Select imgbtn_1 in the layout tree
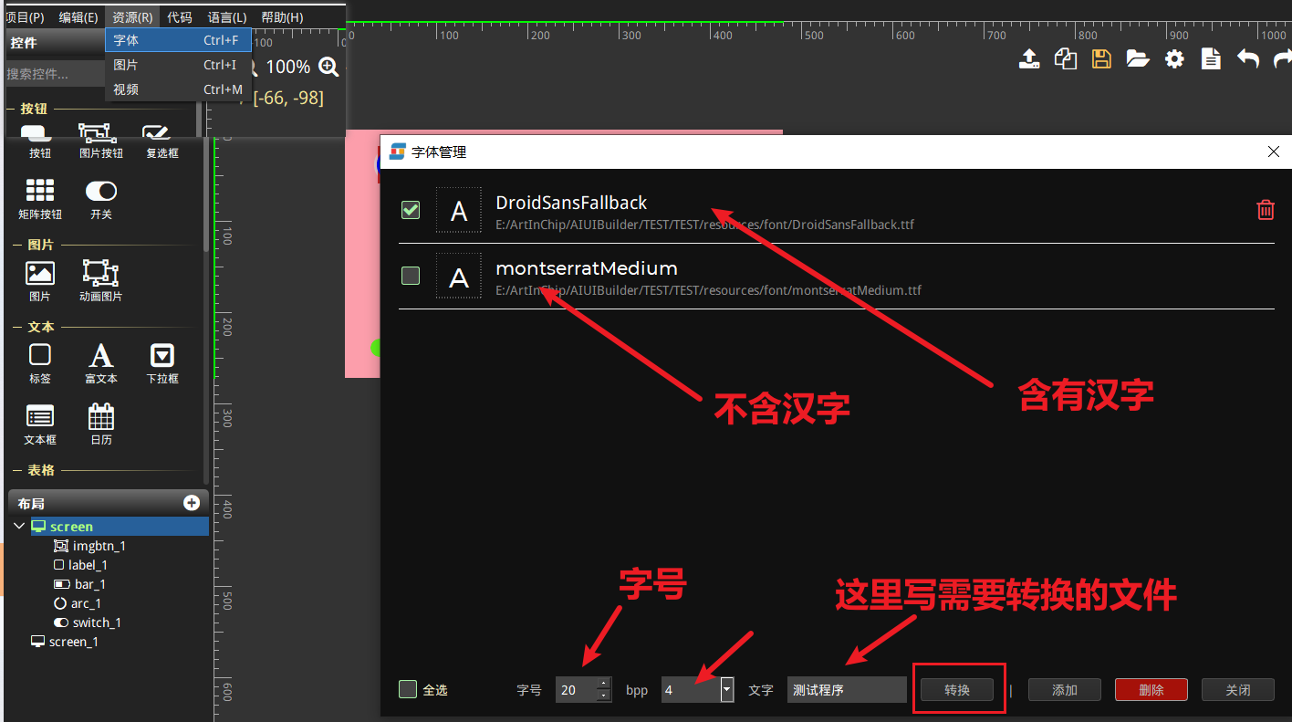 coord(89,546)
